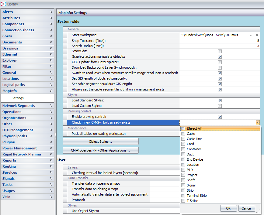This screenshot has height=215, width=264.
Task: Expand the Network Segments section
Action: click(x=51, y=106)
